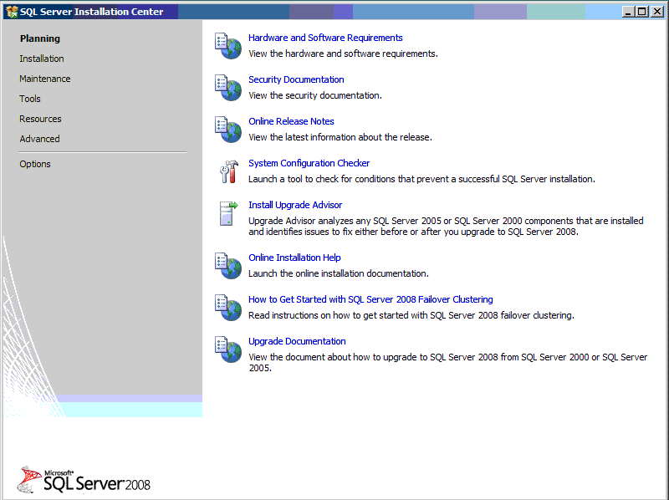Viewport: 669px width, 500px height.
Task: Launch the System Configuration Checker link
Action: 309,163
